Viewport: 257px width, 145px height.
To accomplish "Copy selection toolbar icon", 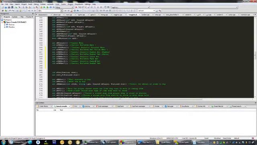I will 27,7.
